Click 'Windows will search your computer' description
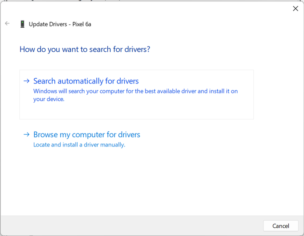 point(135,91)
